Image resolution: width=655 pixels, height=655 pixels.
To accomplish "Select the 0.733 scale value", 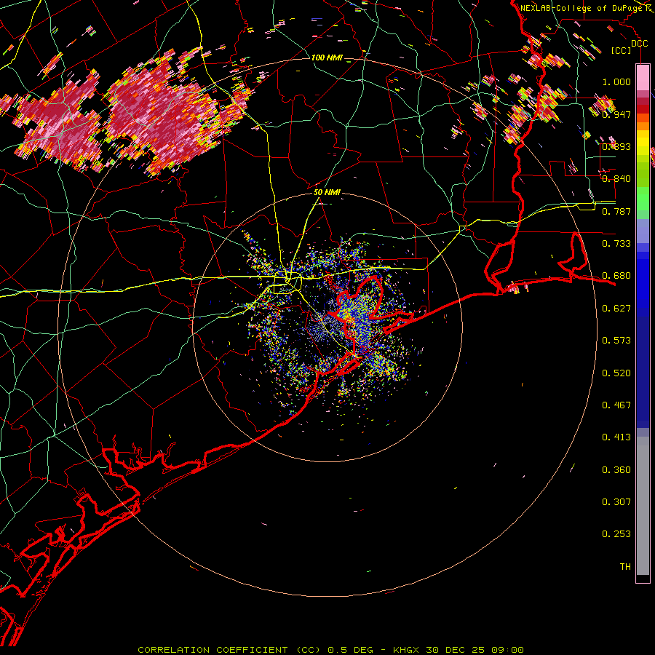I will pyautogui.click(x=616, y=244).
